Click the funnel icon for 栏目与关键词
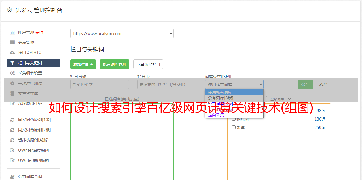Viewport: 362px width, 180px height. point(12,63)
